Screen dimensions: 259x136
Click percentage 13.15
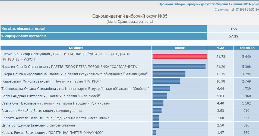(220, 74)
